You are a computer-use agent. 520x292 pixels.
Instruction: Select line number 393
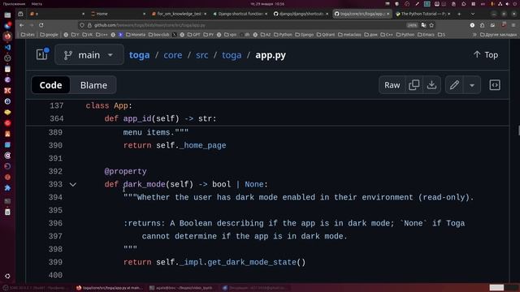(55, 184)
